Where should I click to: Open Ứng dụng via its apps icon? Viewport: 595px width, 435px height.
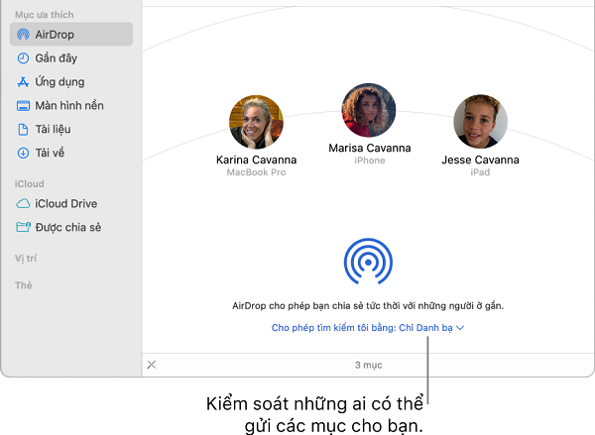point(23,82)
